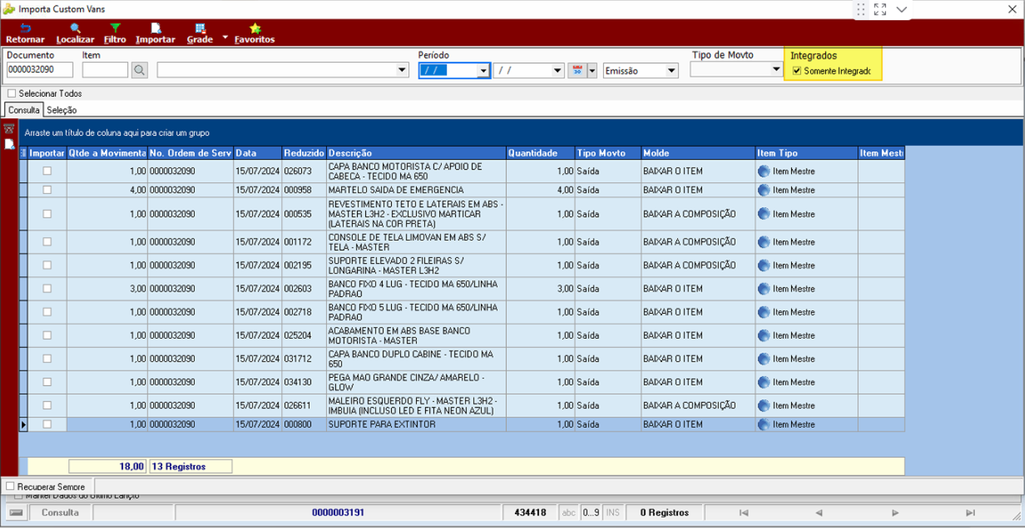Select the Consulta tab
This screenshot has width=1025, height=528.
[x=24, y=110]
